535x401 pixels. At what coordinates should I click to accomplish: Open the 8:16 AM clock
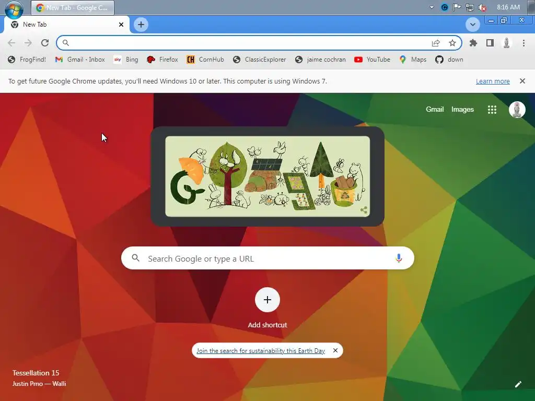(508, 7)
